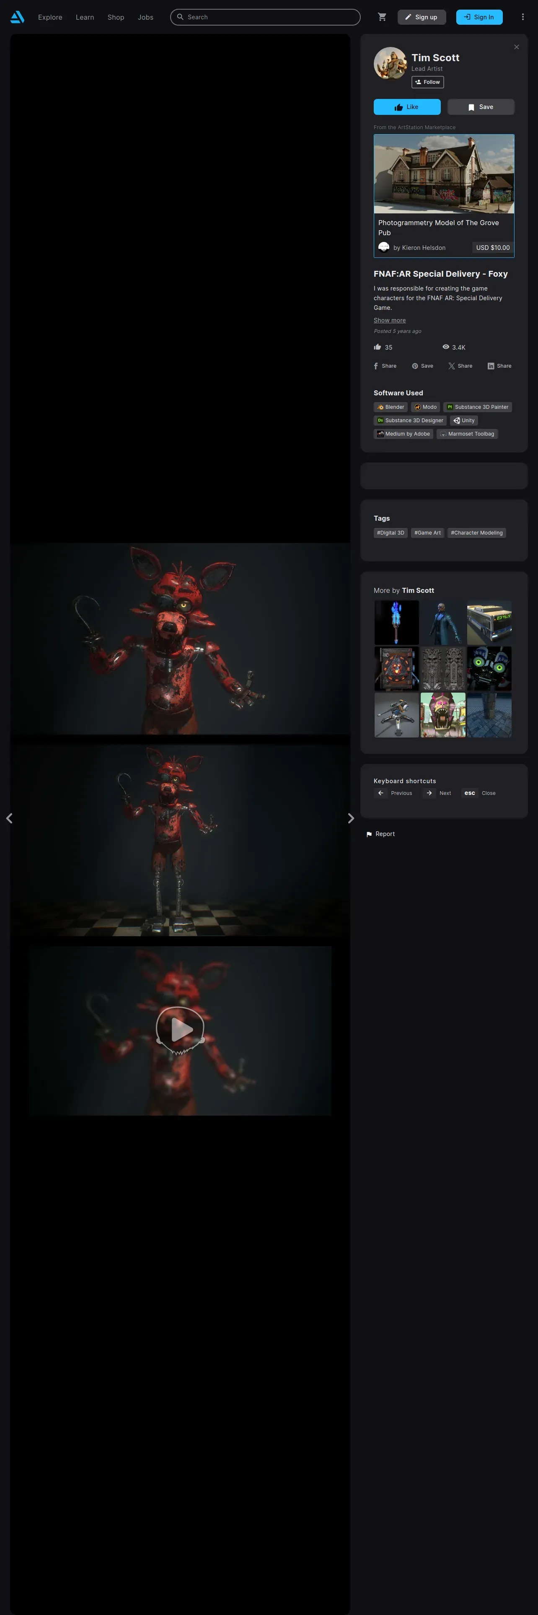Open Kieron Helsdon's seller avatar
Screen dimensions: 538x1615
coord(384,248)
